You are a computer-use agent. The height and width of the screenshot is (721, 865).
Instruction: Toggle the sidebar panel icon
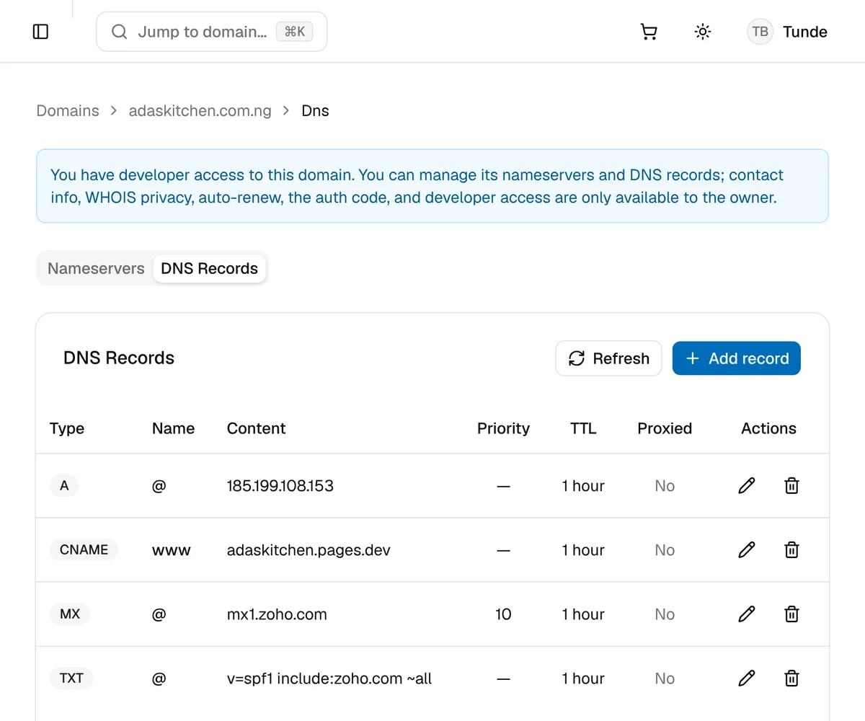pyautogui.click(x=41, y=32)
